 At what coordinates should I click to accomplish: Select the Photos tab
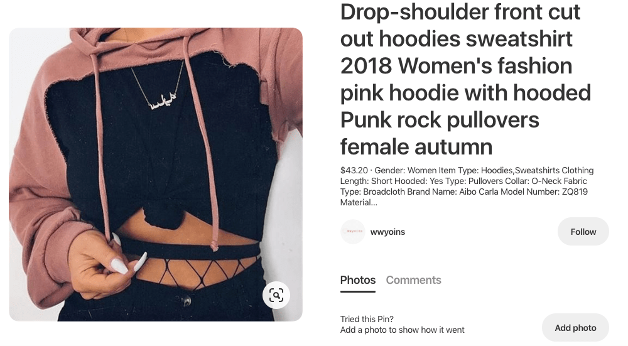pyautogui.click(x=358, y=280)
